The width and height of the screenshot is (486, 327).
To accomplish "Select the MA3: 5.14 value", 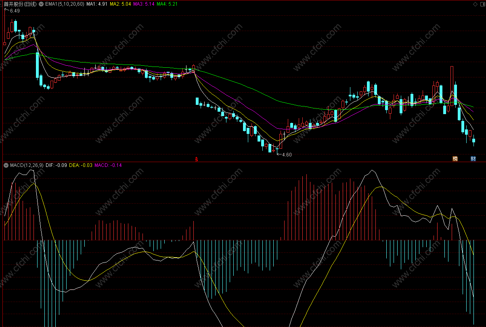I will point(144,4).
